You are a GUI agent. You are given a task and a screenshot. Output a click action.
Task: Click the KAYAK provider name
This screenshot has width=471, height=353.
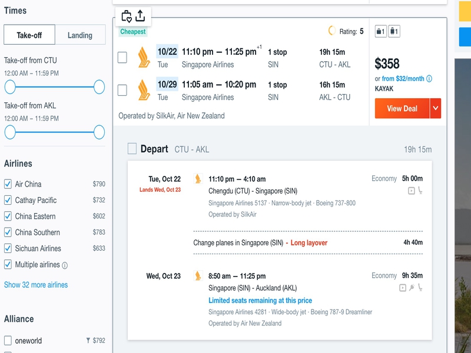click(384, 89)
